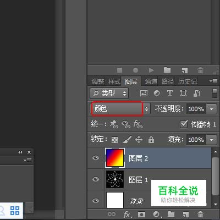This screenshot has width=220, height=220.
Task: Open left floating panel flyout menu
Action: 28,160
